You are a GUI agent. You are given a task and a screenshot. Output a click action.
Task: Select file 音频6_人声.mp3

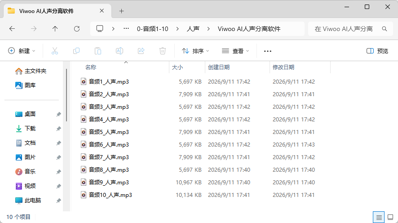click(109, 144)
